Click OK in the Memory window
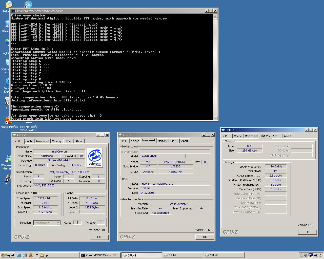 coord(308,232)
